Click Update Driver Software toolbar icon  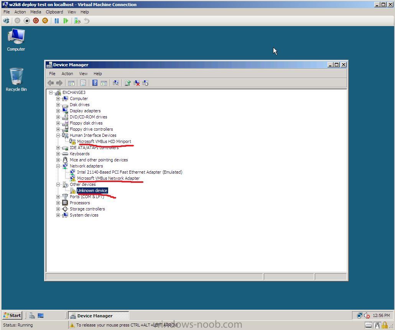128,83
